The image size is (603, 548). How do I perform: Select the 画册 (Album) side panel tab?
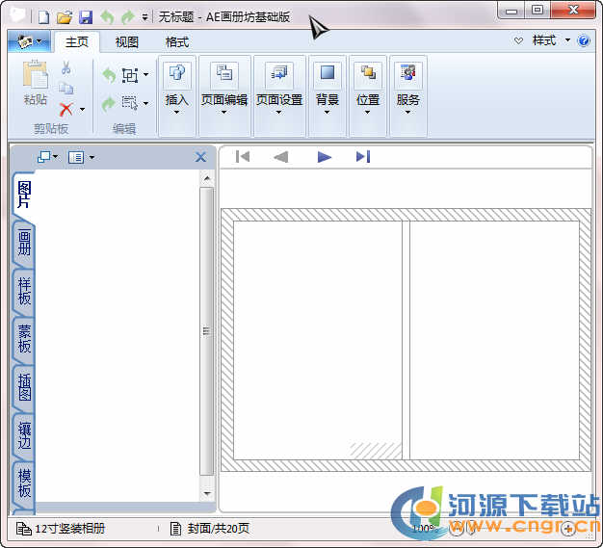pyautogui.click(x=24, y=245)
